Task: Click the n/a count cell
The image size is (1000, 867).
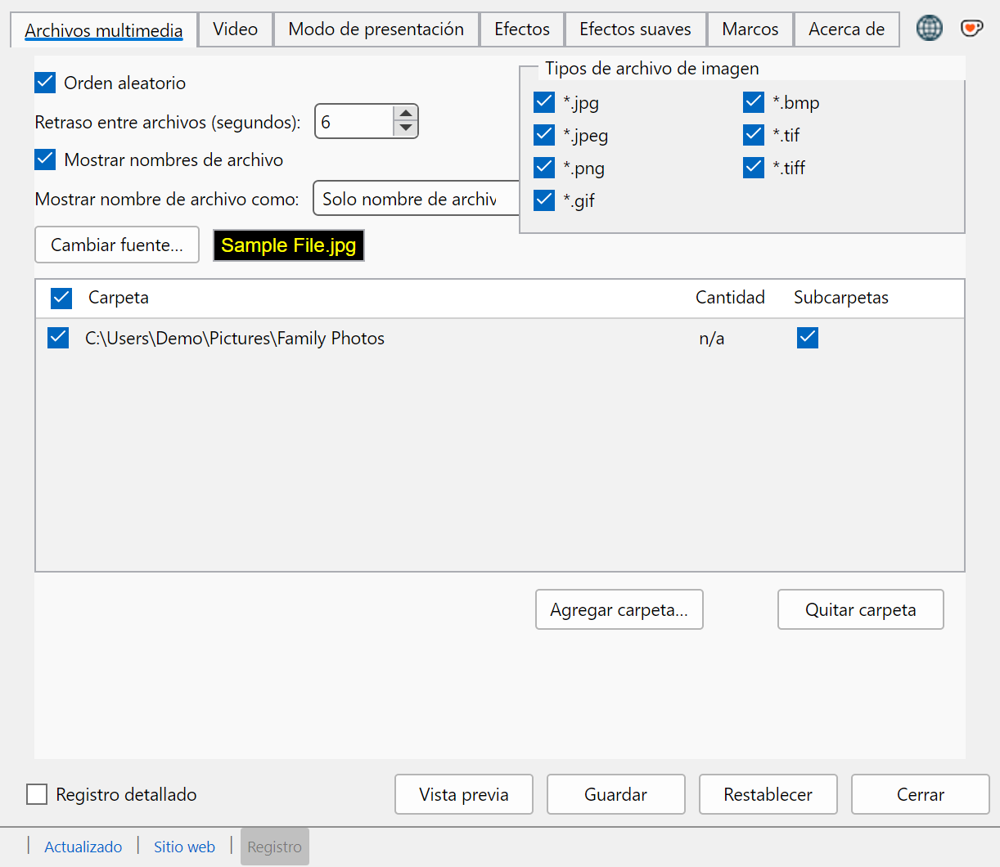Action: coord(712,339)
